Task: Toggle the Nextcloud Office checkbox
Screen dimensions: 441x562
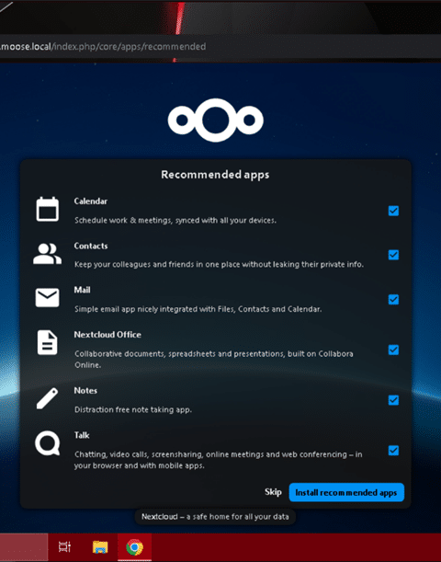Action: (393, 350)
